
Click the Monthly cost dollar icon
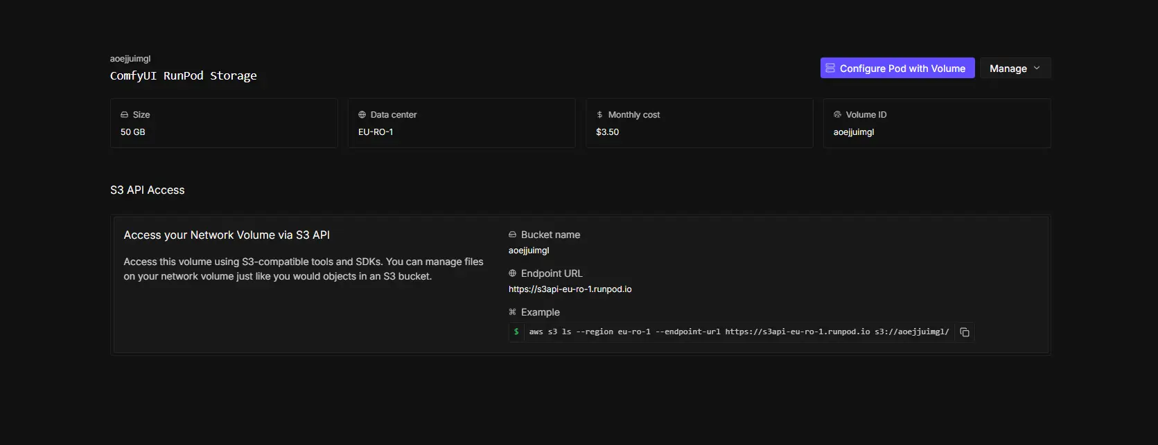point(599,115)
